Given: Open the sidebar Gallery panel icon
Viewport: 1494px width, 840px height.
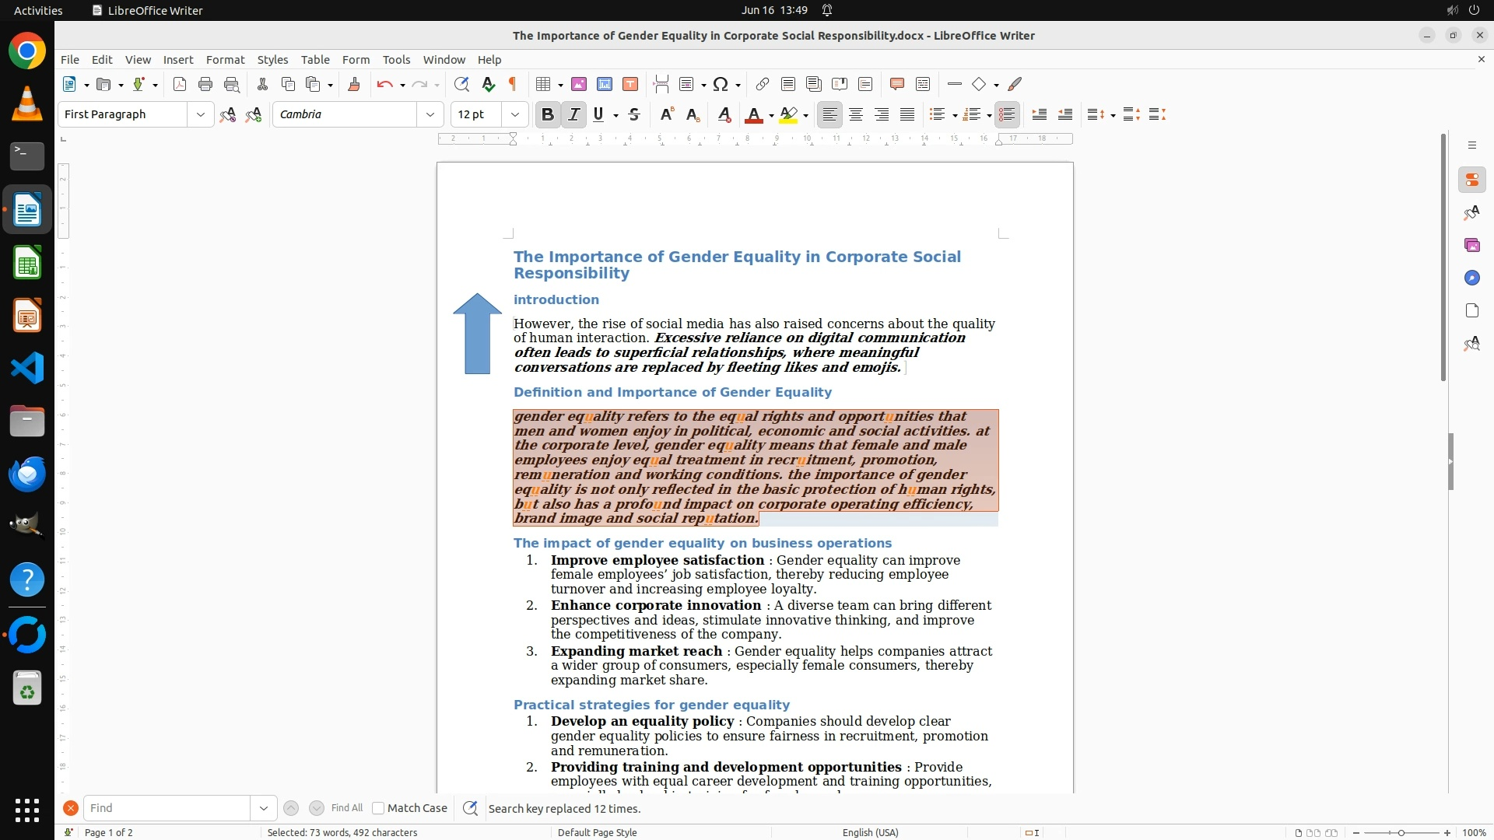Looking at the screenshot, I should [x=1471, y=246].
